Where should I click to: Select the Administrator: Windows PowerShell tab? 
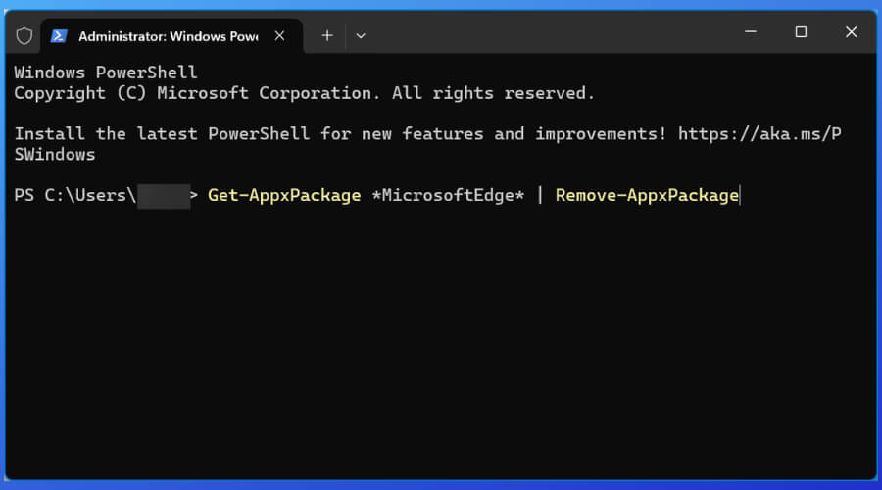pyautogui.click(x=171, y=36)
